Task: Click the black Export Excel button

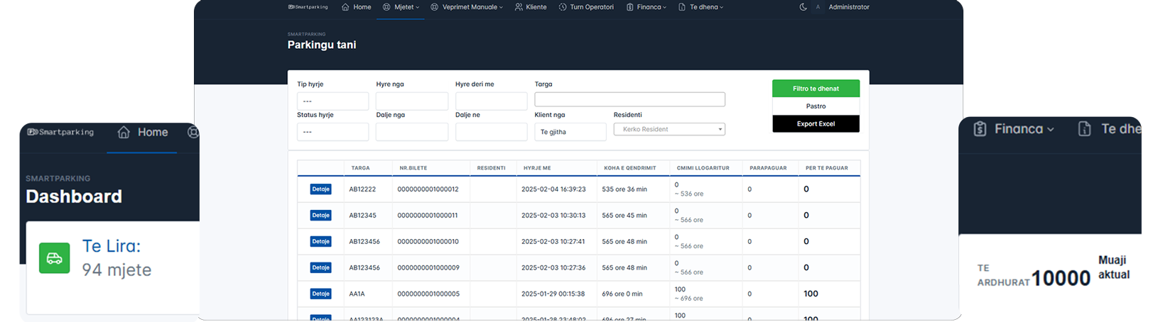Action: click(x=816, y=124)
